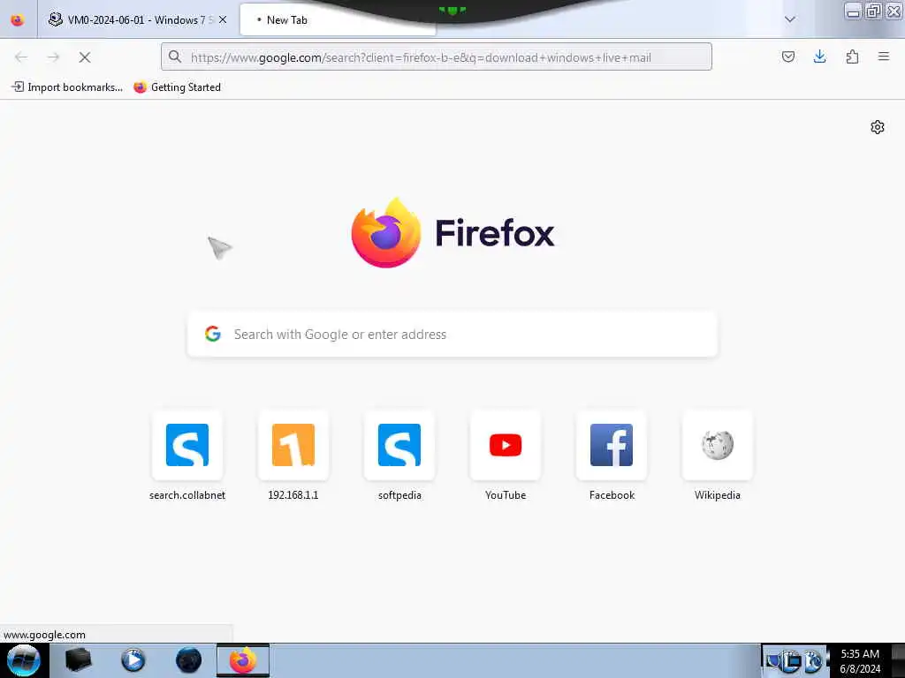Click the softpedia label text
905x678 pixels.
pos(399,495)
